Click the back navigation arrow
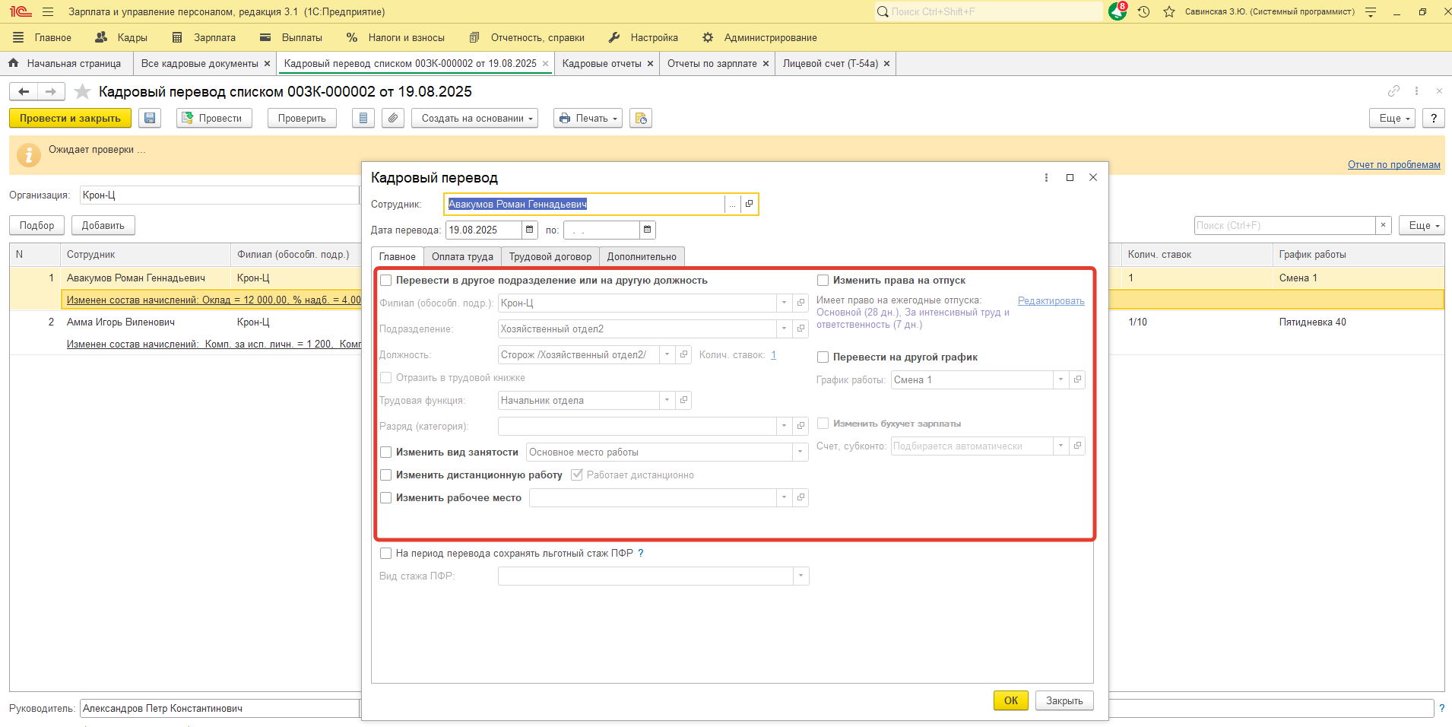The width and height of the screenshot is (1452, 727). click(x=24, y=92)
